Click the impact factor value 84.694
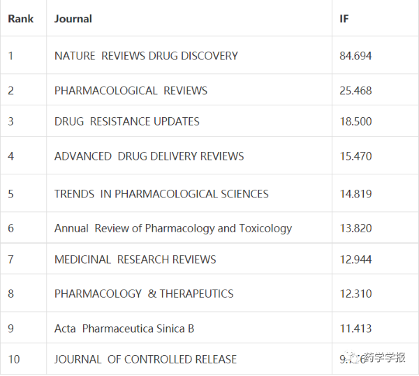Viewport: 419px width, 376px height. pos(355,56)
